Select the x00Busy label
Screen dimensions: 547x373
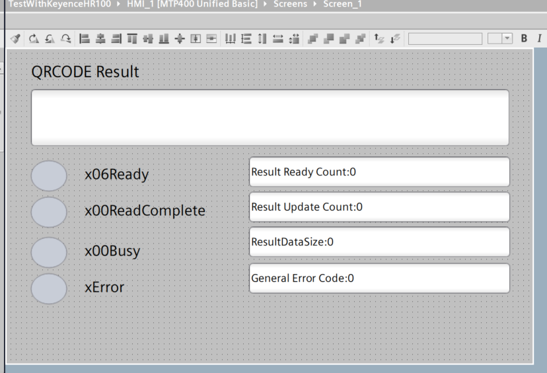pyautogui.click(x=112, y=251)
